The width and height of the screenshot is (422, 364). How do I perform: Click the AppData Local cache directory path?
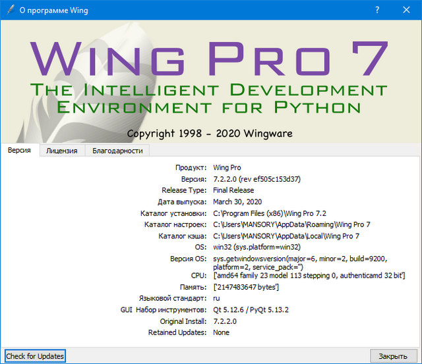(x=286, y=236)
